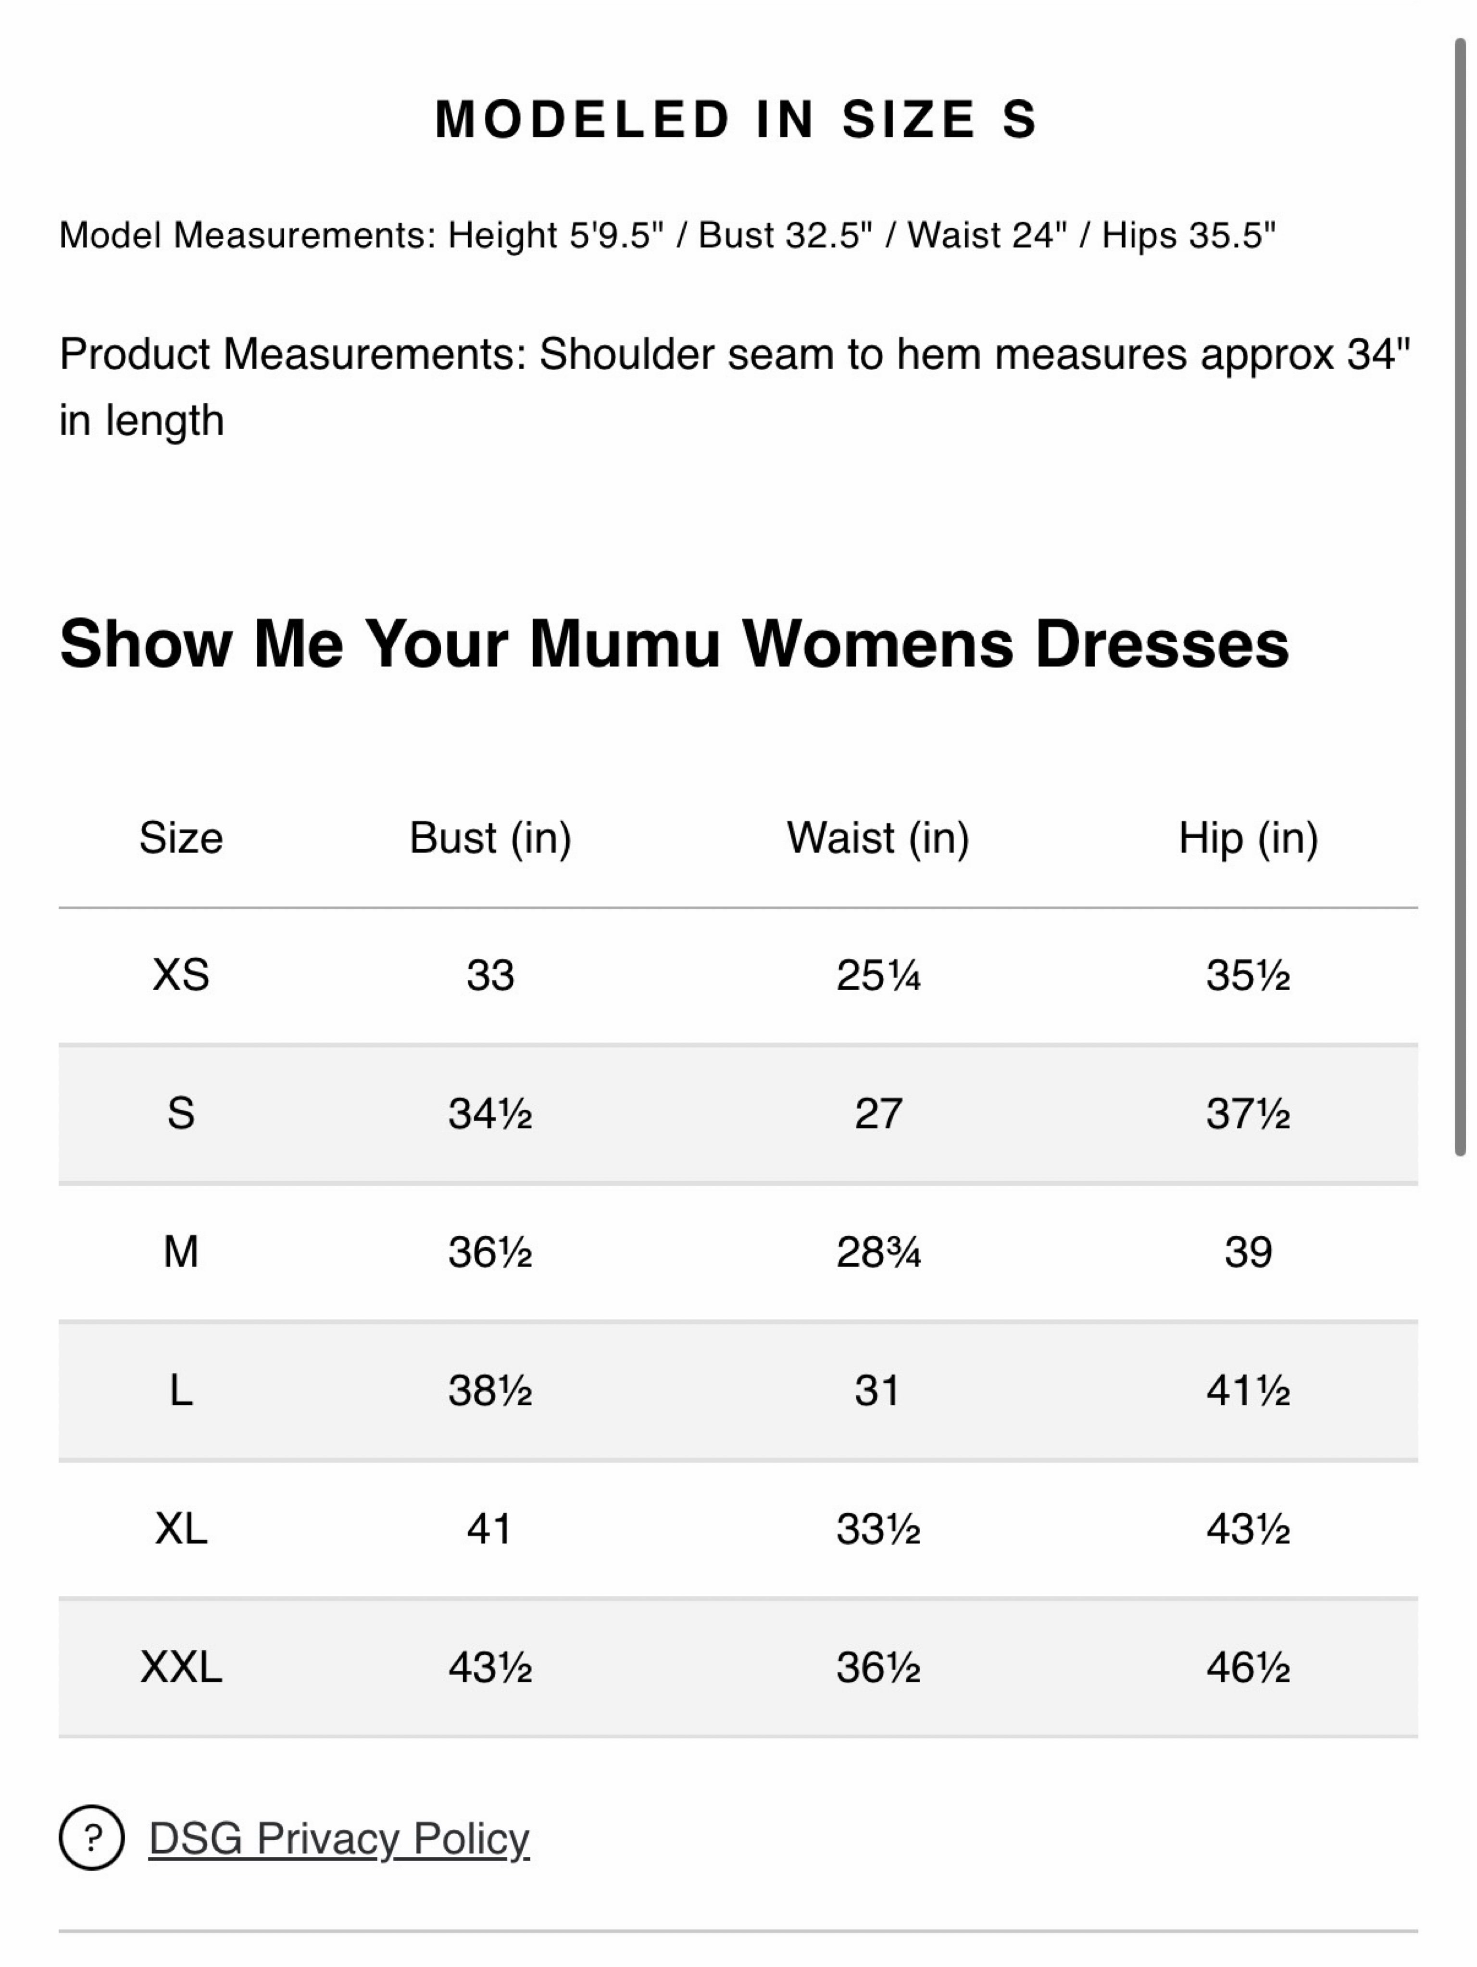Click the 28¾ waist value for size M

point(877,1252)
